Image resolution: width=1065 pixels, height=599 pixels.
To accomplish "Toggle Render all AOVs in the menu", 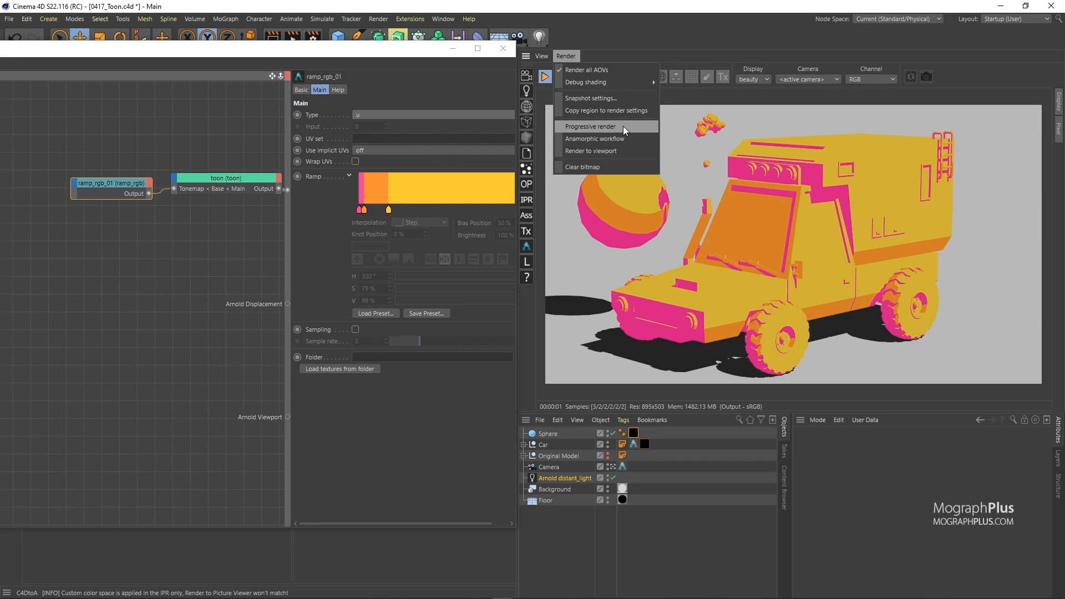I will (x=586, y=70).
